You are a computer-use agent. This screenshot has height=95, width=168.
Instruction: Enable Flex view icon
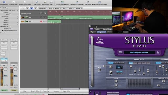(x=51, y=2)
